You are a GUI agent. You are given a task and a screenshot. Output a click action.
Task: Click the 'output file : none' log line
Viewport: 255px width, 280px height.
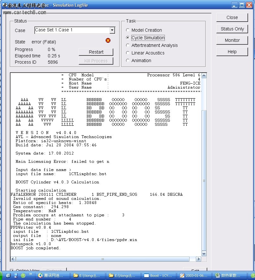point(37,236)
